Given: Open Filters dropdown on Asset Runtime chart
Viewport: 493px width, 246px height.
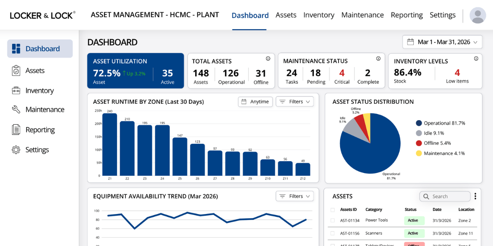Looking at the screenshot, I should pyautogui.click(x=295, y=101).
